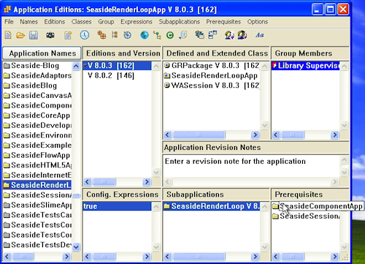This screenshot has height=264, width=365.
Task: Click Prerequisites horizontal scroll right arrow
Action: [x=335, y=256]
